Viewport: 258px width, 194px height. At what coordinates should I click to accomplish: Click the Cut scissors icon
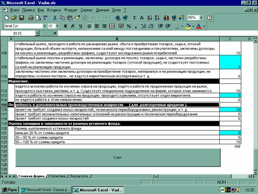55,18
